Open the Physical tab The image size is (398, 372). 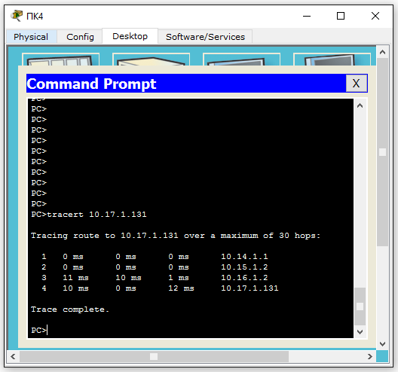(32, 37)
